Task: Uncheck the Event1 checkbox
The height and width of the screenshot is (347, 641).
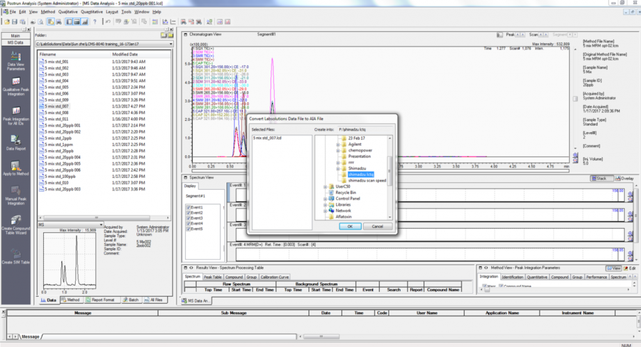Action: (x=188, y=207)
